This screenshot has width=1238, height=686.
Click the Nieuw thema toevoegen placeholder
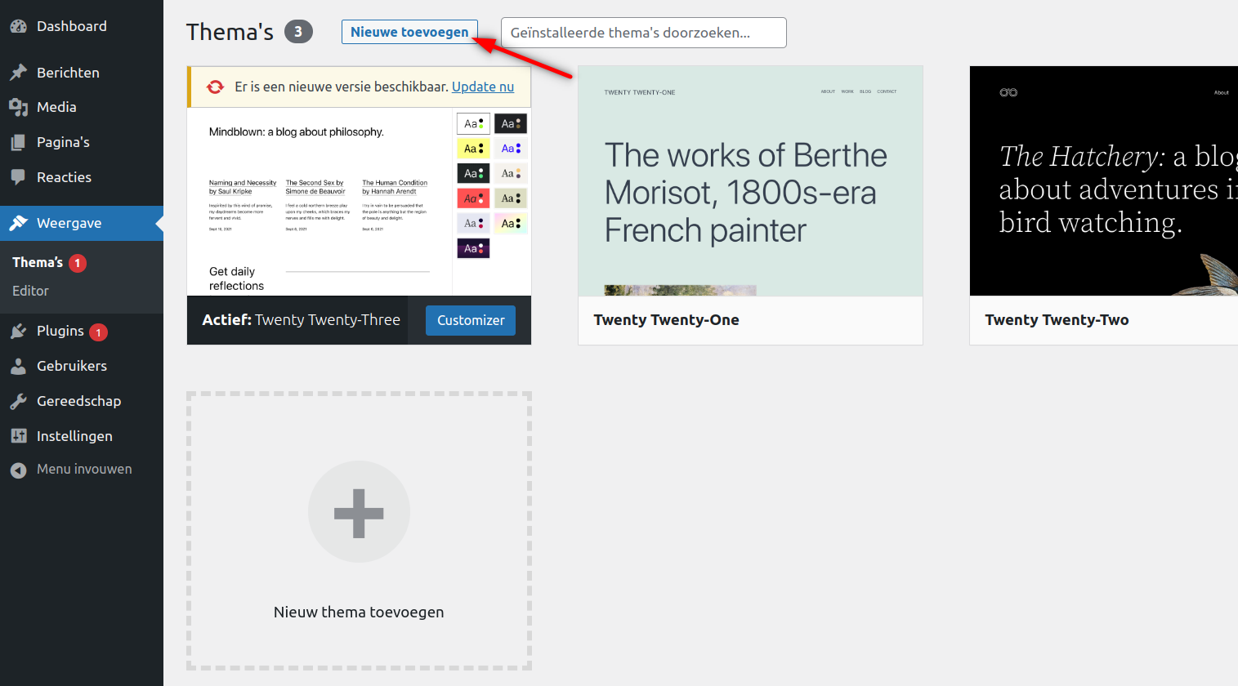click(x=359, y=531)
